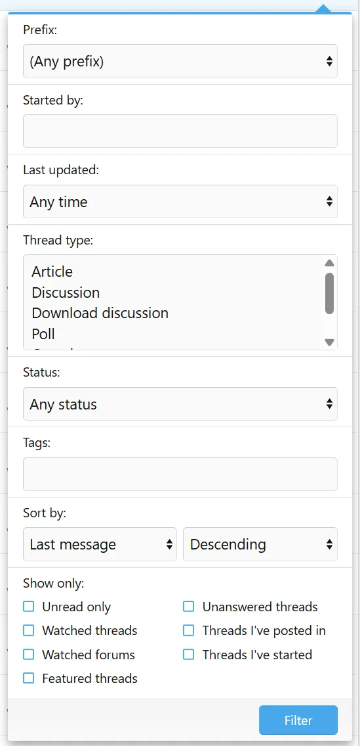The width and height of the screenshot is (360, 746).
Task: Check the Watched threads checkbox
Action: [x=29, y=630]
